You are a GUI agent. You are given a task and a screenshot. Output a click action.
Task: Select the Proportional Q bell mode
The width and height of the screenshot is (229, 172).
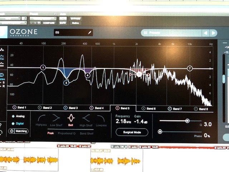tap(67, 133)
